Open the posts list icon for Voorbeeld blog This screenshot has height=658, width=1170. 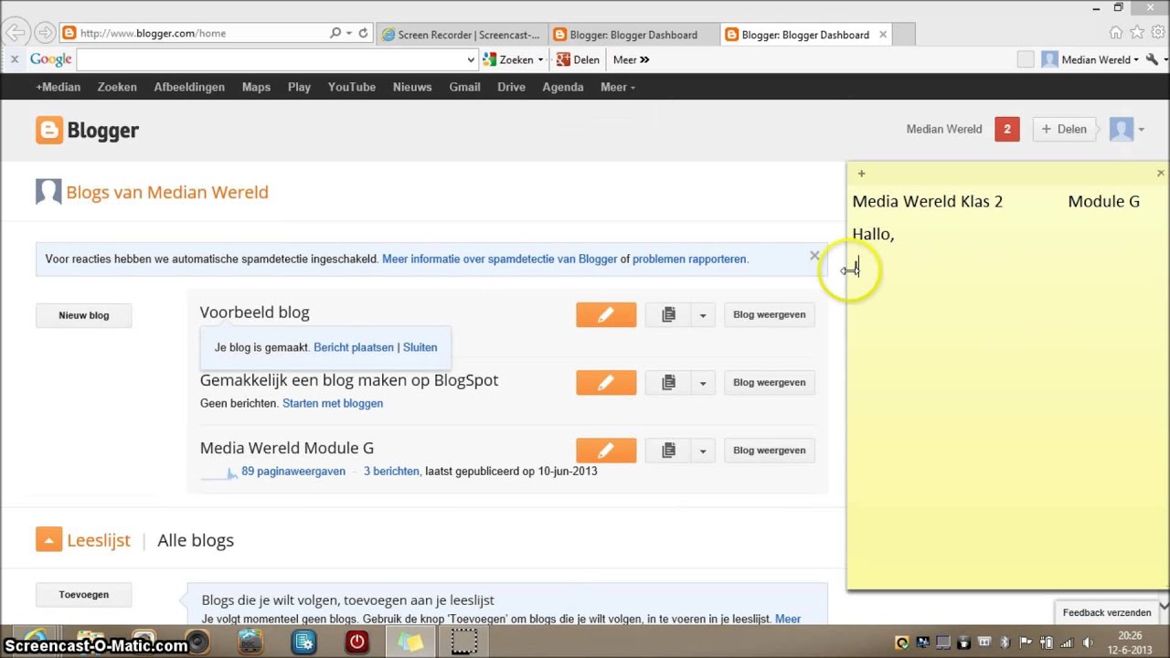click(669, 314)
